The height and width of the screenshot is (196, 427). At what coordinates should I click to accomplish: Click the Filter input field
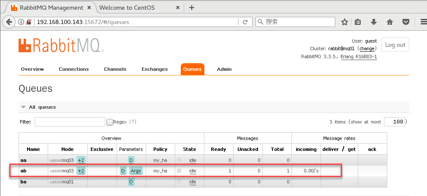tap(70, 122)
